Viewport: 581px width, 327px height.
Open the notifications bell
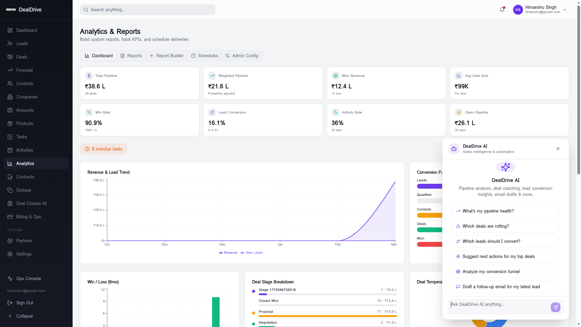502,10
